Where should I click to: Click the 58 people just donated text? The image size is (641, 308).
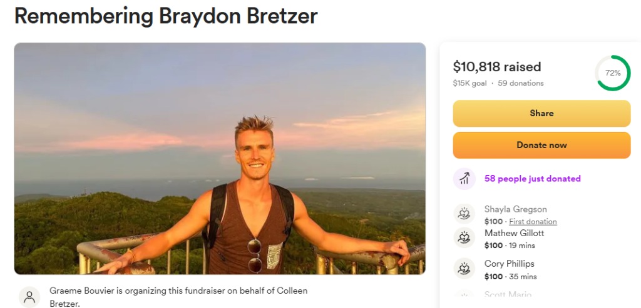[x=532, y=179]
